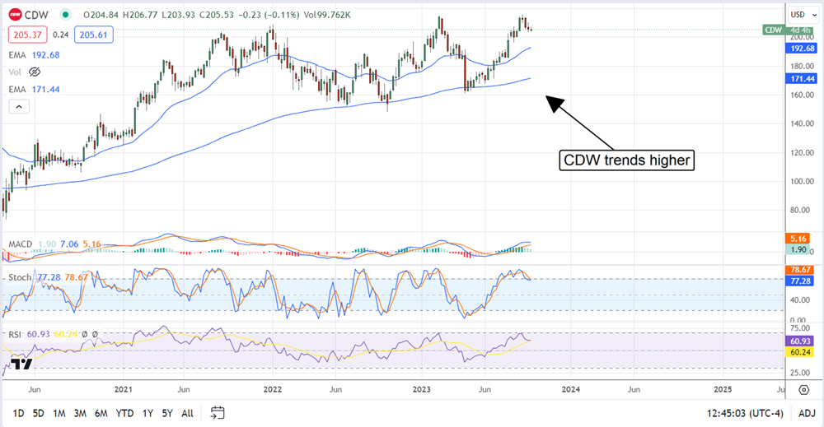Click the green market status dot
The width and height of the screenshot is (824, 427).
pyautogui.click(x=65, y=15)
